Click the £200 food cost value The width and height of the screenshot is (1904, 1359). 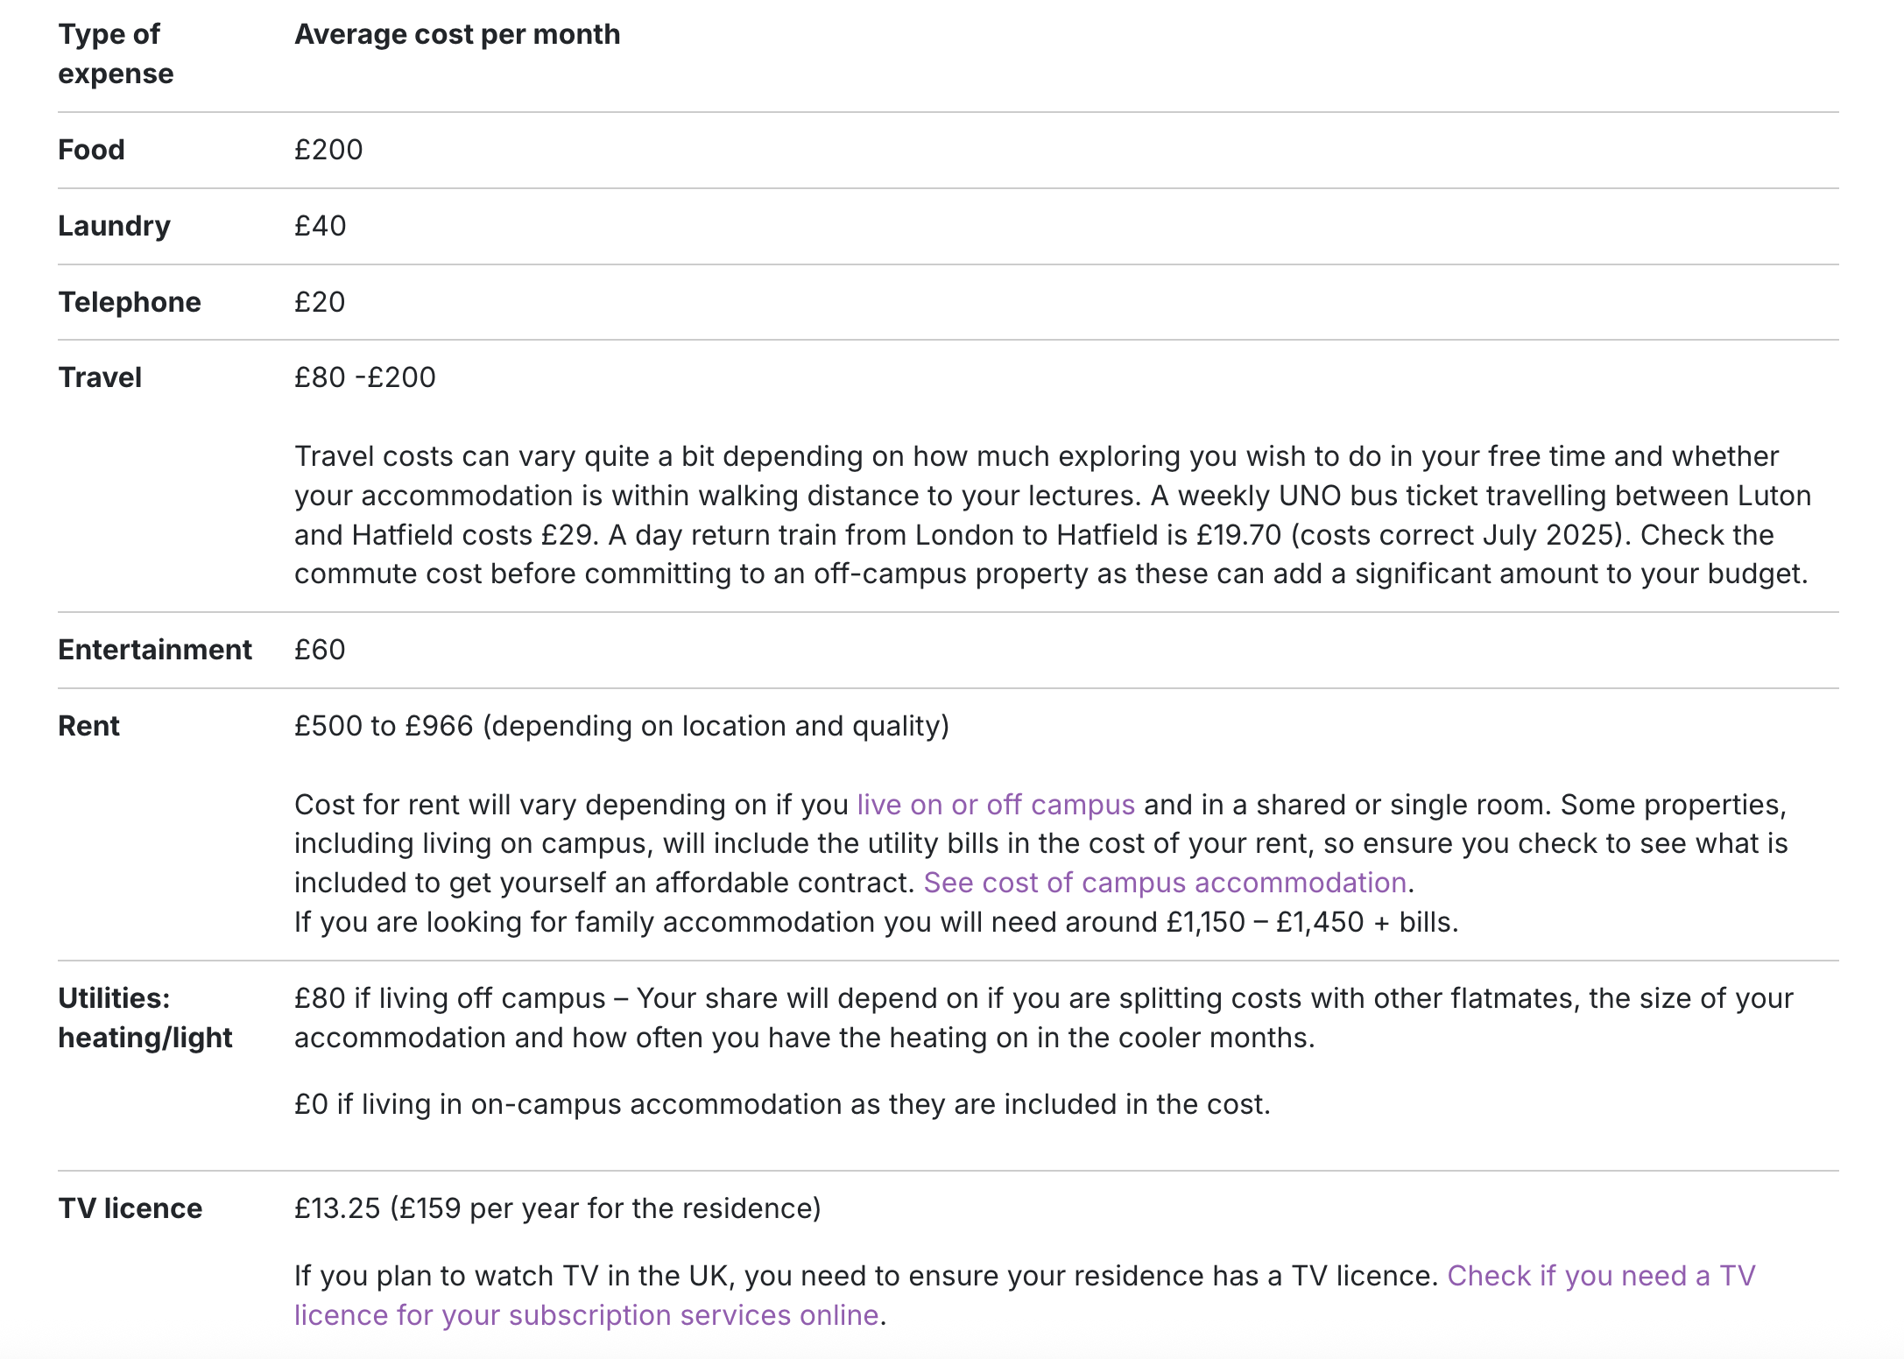[328, 150]
